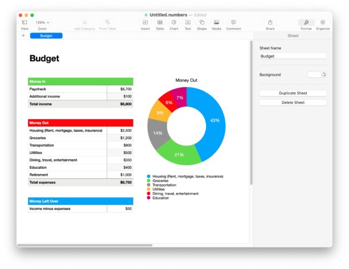Select the Budget sheet tab
349x269 pixels.
(46, 35)
